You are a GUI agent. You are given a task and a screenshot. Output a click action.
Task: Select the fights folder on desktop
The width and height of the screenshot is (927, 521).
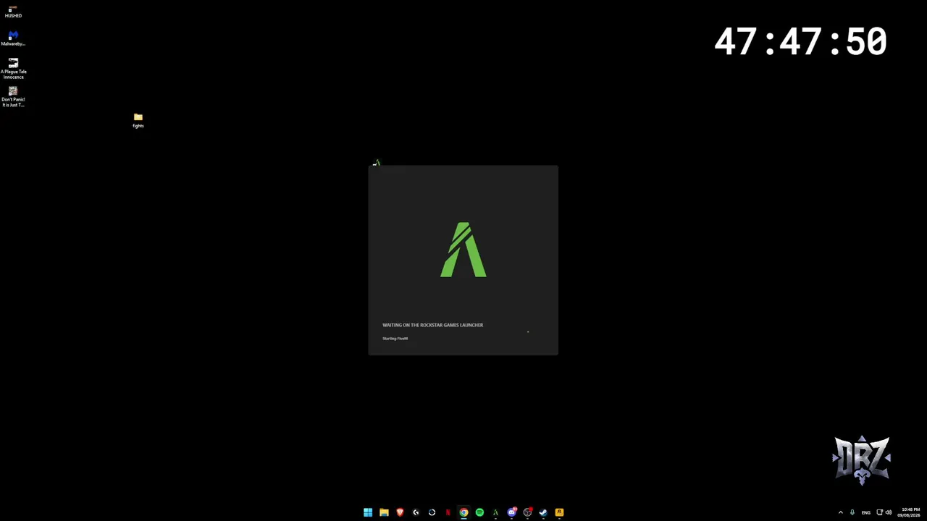tap(138, 120)
